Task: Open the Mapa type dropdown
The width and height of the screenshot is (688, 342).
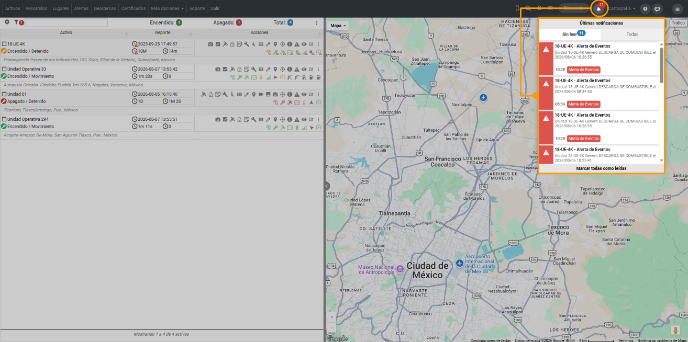Action: coord(338,25)
